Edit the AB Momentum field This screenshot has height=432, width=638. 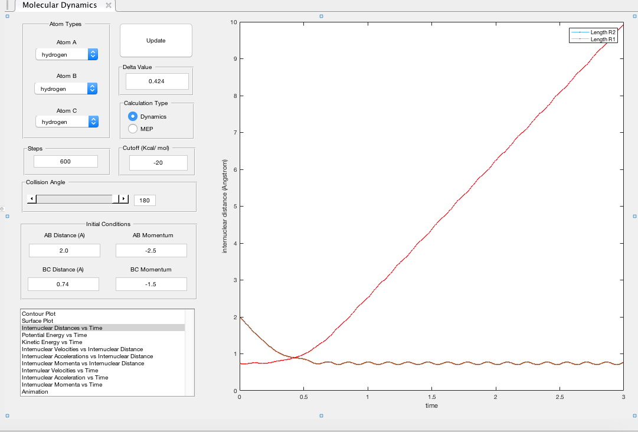click(x=151, y=250)
